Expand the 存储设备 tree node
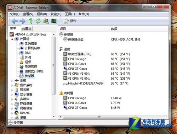 tap(12, 104)
